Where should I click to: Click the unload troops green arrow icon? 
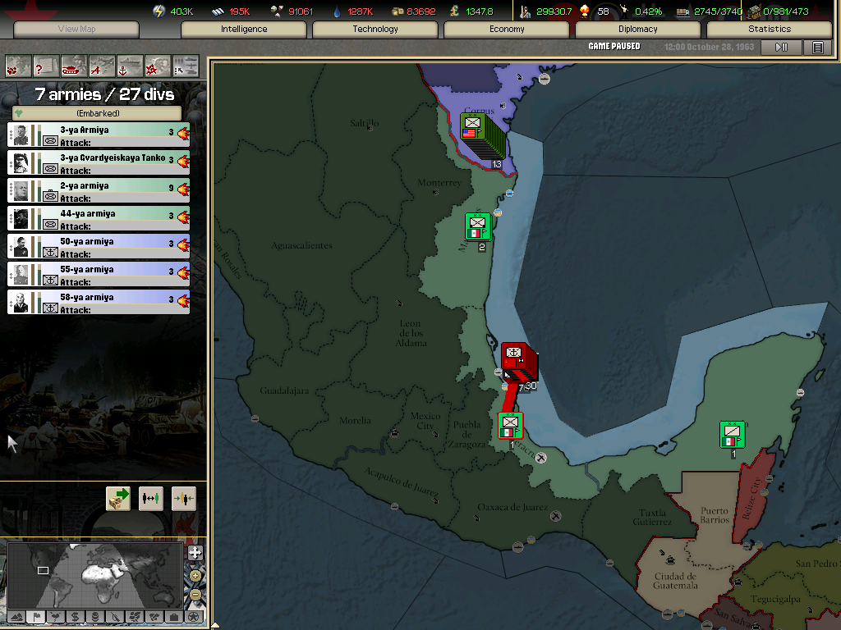coord(118,498)
